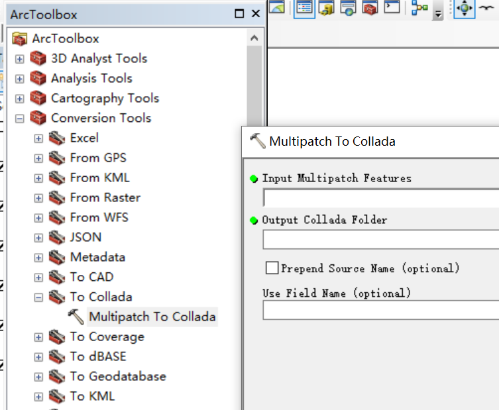Maximize the ArcToolbox panel
Viewport: 499px width, 410px height.
(x=239, y=14)
